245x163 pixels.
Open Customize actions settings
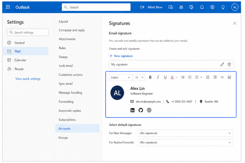(71, 74)
